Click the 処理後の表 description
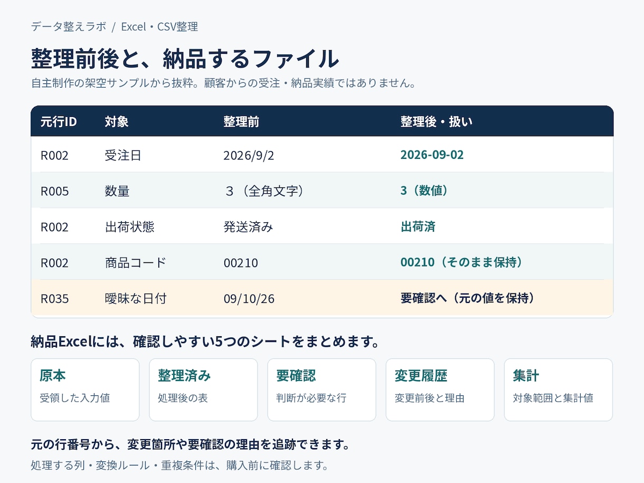Image resolution: width=644 pixels, height=483 pixels. 183,398
